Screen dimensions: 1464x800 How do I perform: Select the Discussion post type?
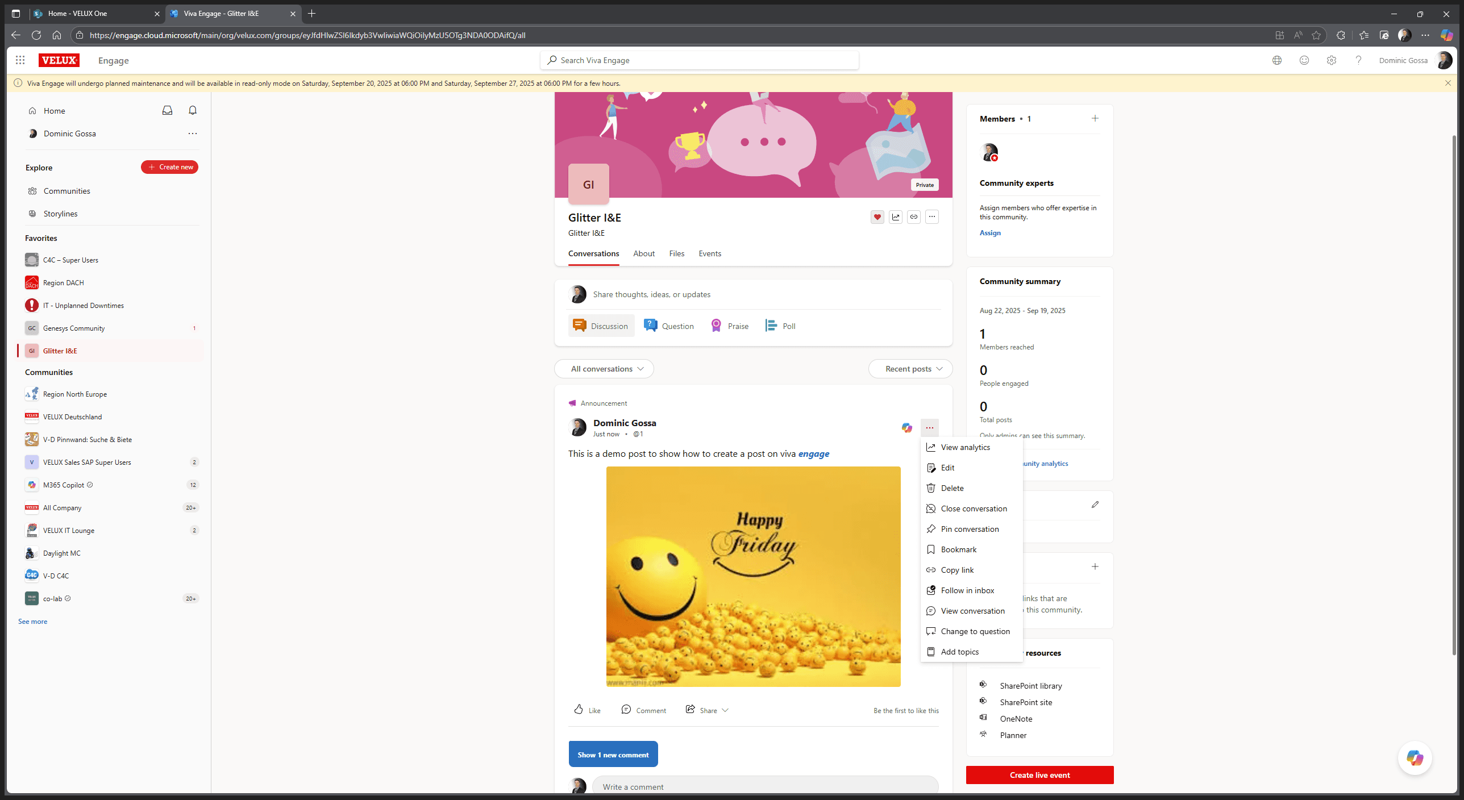pos(601,326)
